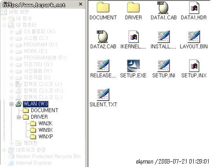The width and height of the screenshot is (212, 167).
Task: Select WLAN (W:) label in folder tree
Action: (x=36, y=104)
